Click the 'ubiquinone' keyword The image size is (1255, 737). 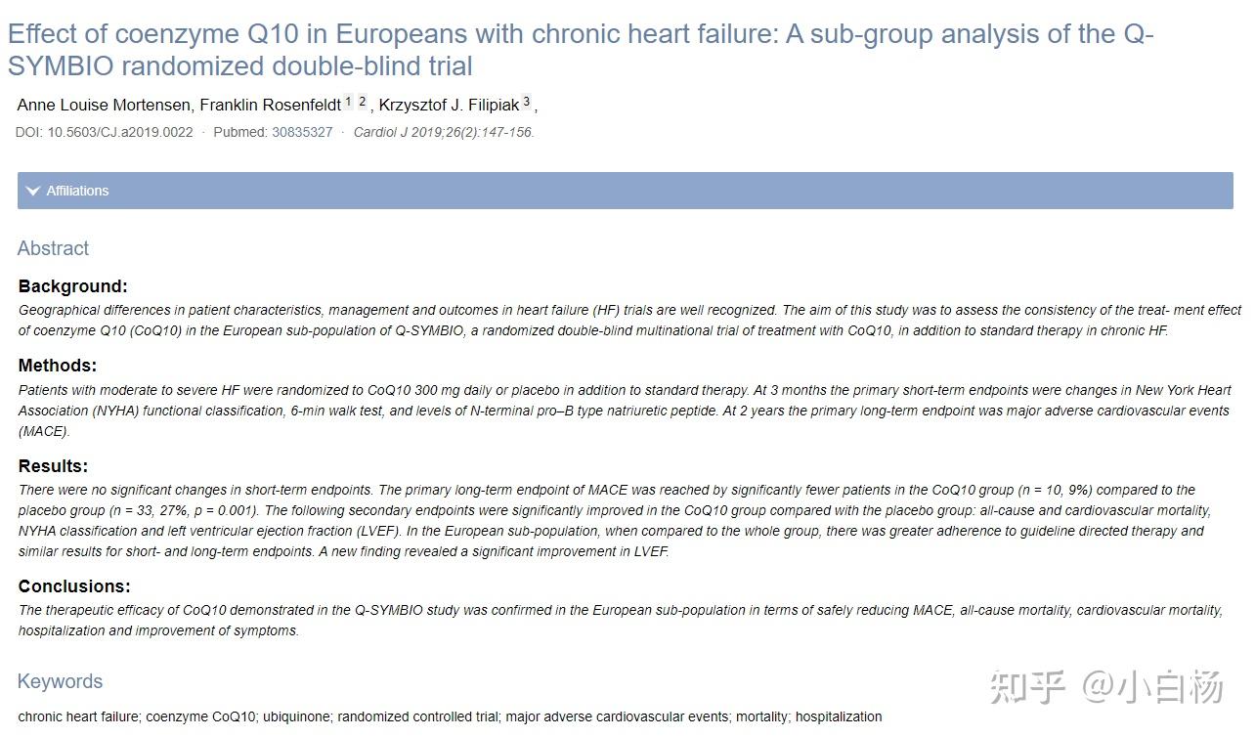pos(297,716)
